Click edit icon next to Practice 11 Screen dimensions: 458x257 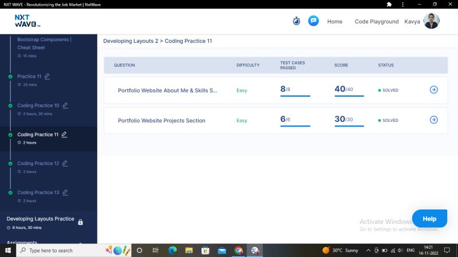coord(47,76)
